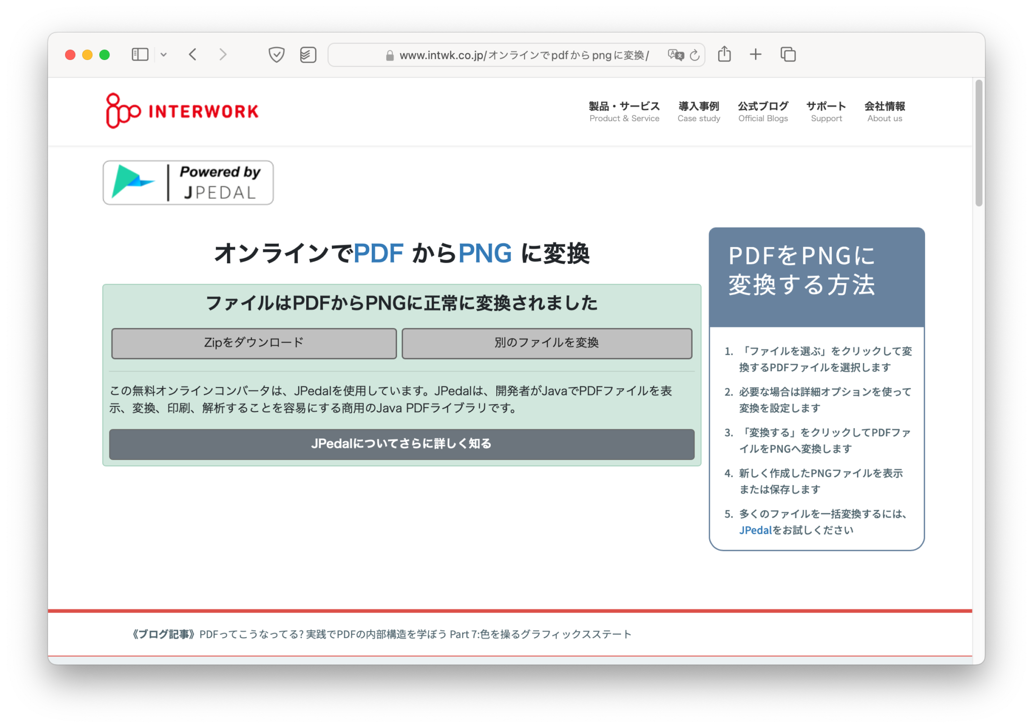Open the 公式ブログ Official Blogs menu
The width and height of the screenshot is (1033, 728).
click(x=763, y=111)
